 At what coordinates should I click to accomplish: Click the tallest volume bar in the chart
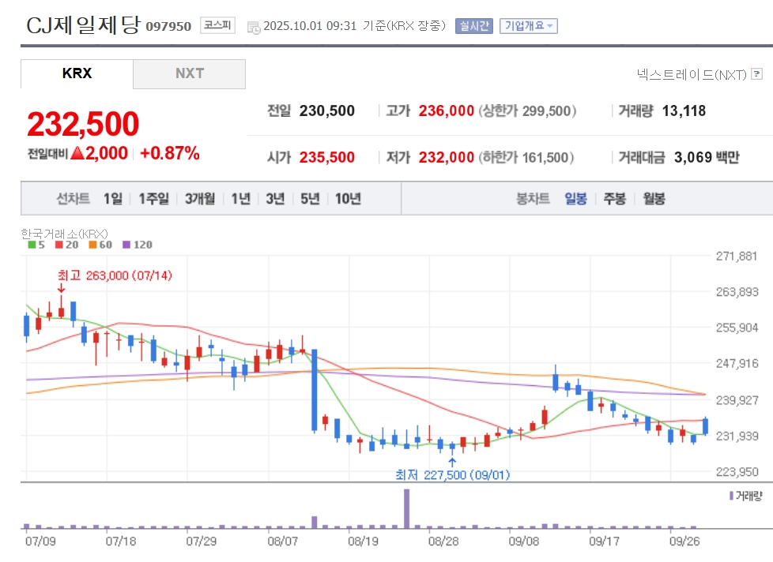[x=406, y=508]
